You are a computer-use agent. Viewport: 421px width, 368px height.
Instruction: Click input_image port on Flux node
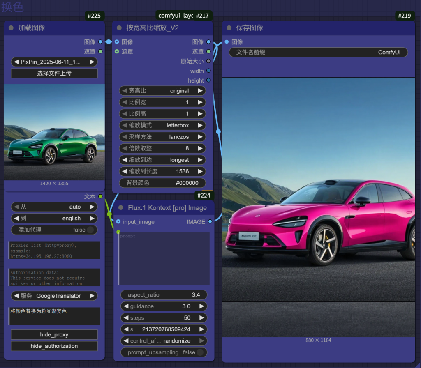pyautogui.click(x=118, y=222)
